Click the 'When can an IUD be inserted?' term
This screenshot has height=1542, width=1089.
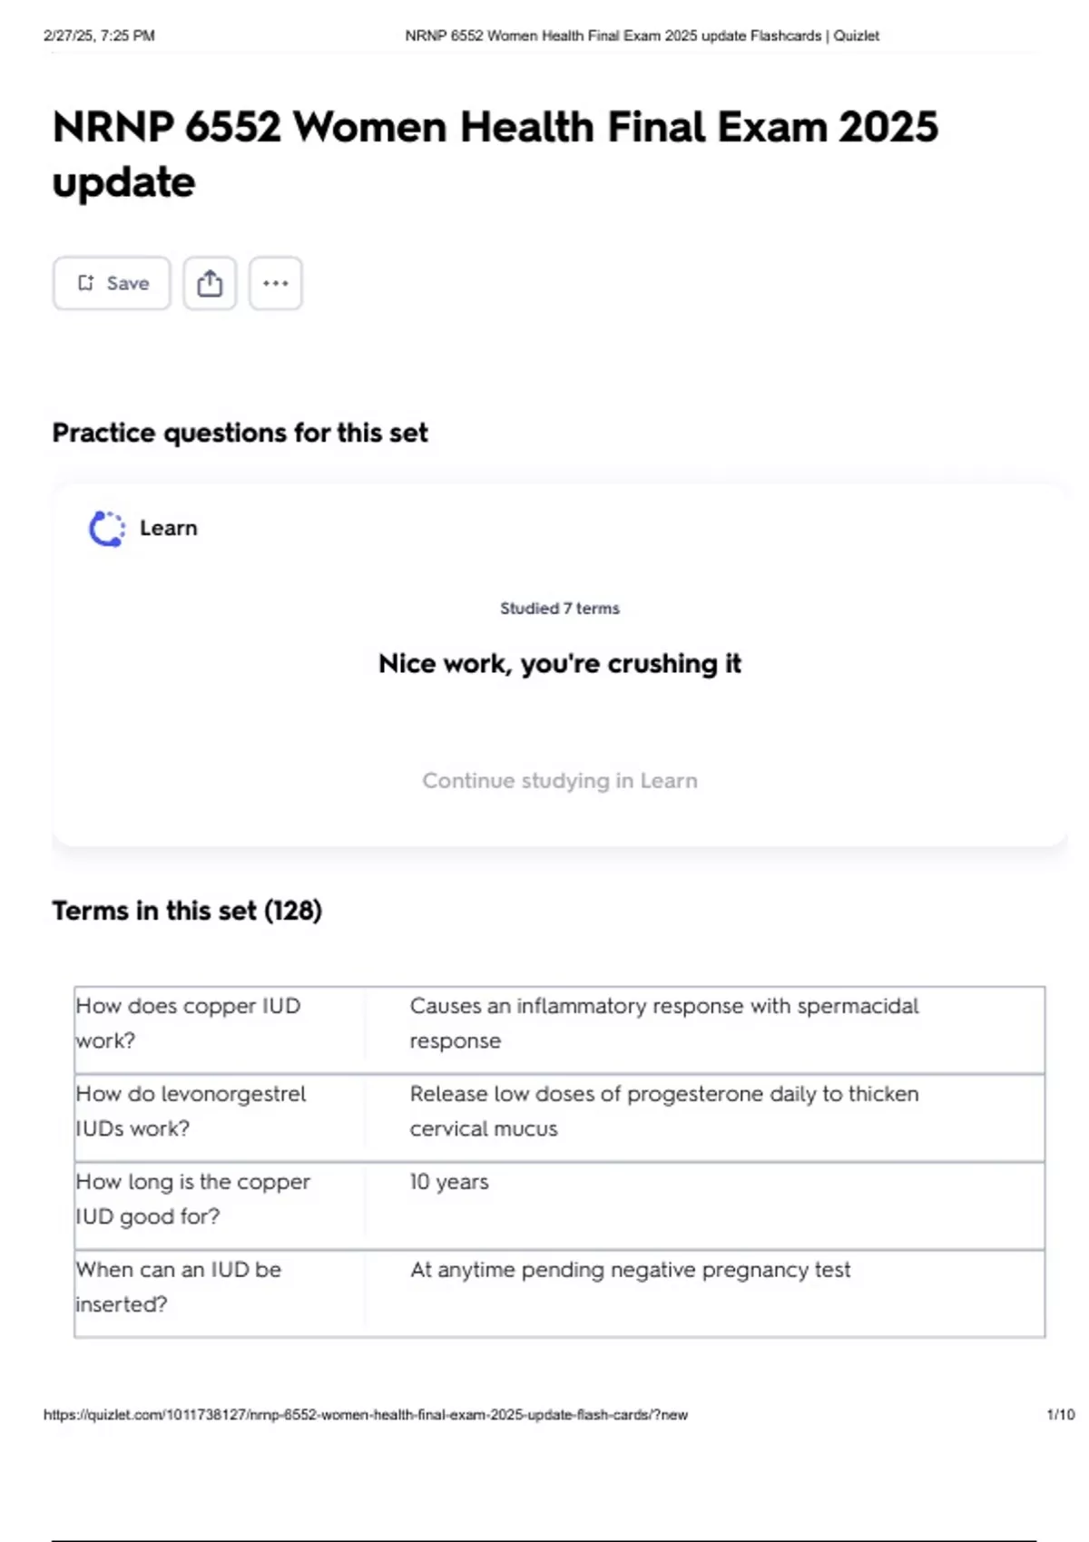178,1287
